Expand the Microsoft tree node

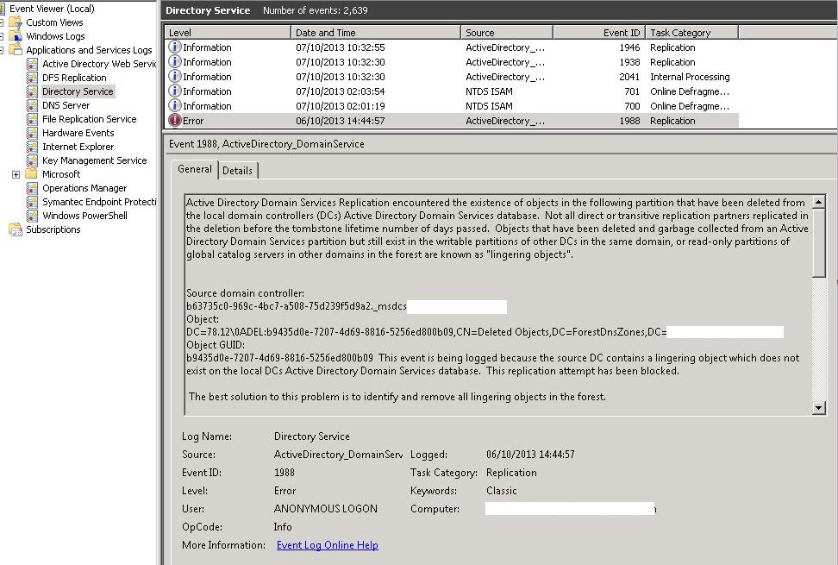tap(16, 174)
